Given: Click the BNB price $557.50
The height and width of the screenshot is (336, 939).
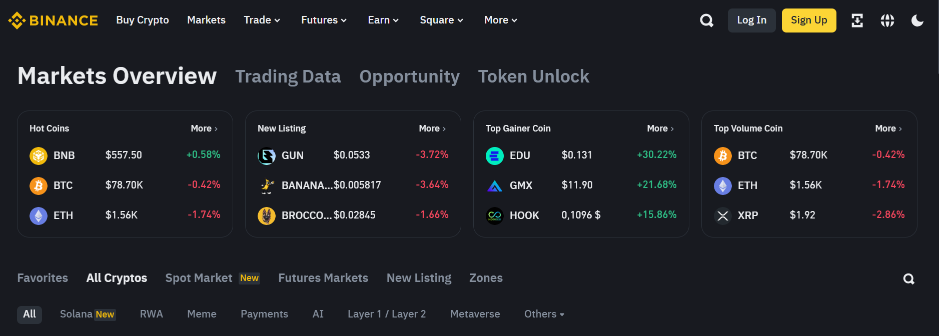Looking at the screenshot, I should point(124,155).
